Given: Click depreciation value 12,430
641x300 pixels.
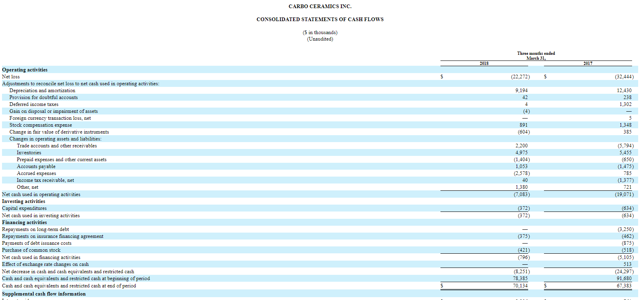Looking at the screenshot, I should pos(624,91).
